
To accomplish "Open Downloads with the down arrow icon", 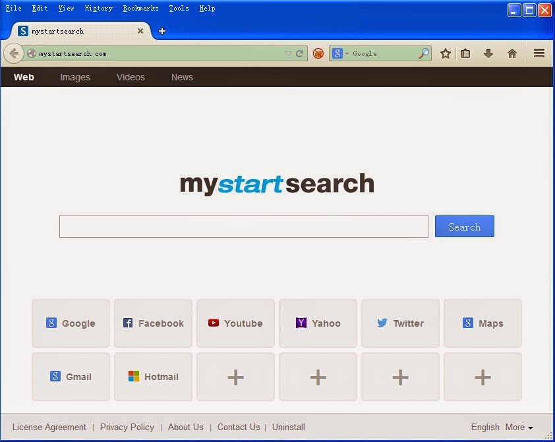I will click(x=488, y=53).
